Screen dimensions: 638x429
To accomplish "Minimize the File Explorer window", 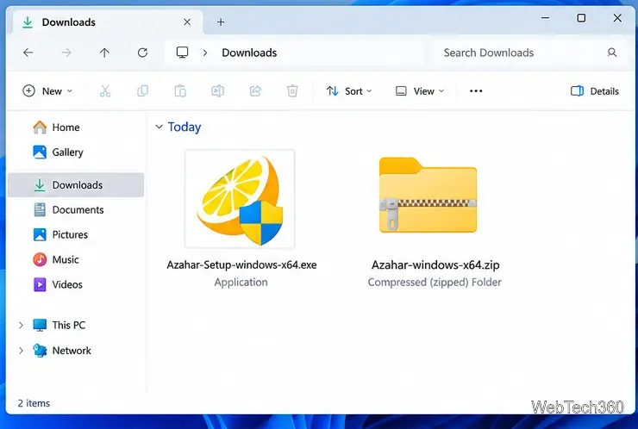I will pyautogui.click(x=545, y=18).
